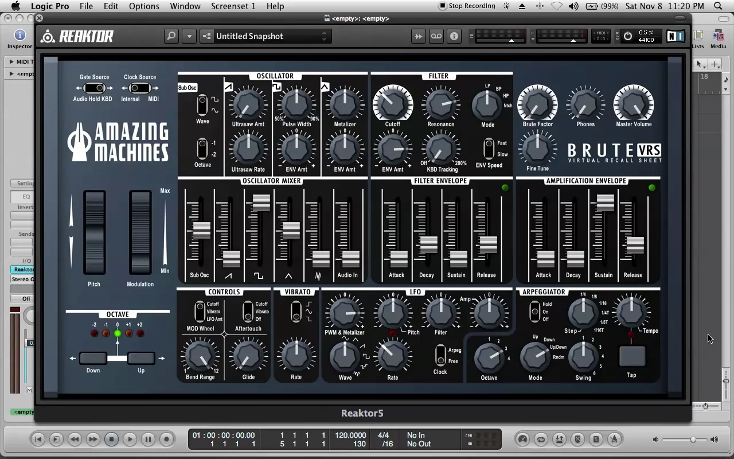Click the Brute Factor knob
The width and height of the screenshot is (734, 459).
click(537, 104)
